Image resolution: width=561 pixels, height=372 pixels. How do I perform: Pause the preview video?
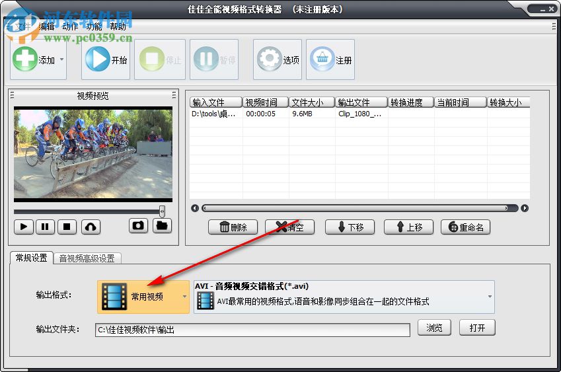(45, 227)
